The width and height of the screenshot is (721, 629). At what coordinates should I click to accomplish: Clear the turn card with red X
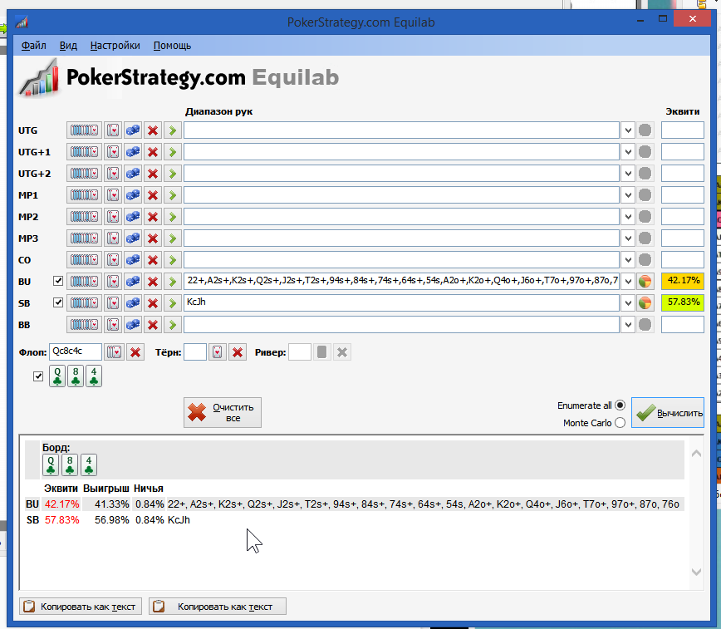click(x=238, y=352)
